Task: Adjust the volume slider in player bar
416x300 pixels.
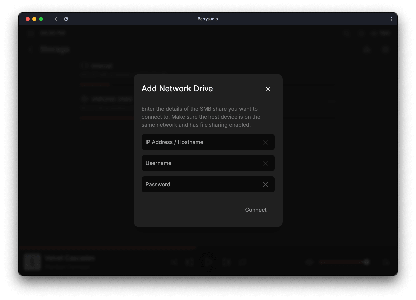Action: click(343, 262)
